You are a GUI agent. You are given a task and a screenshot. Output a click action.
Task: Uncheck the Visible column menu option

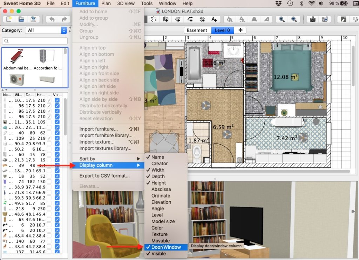[x=158, y=254]
